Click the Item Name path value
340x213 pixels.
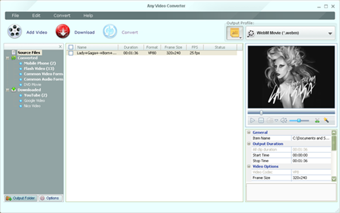click(x=311, y=138)
